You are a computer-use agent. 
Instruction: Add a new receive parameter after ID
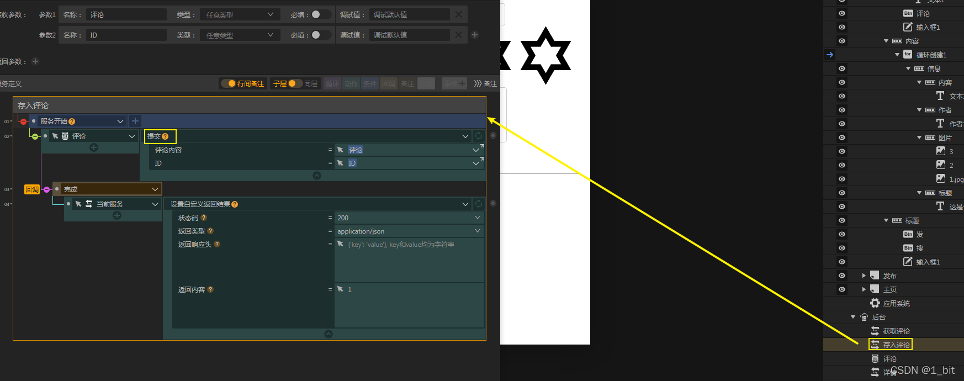[x=475, y=35]
